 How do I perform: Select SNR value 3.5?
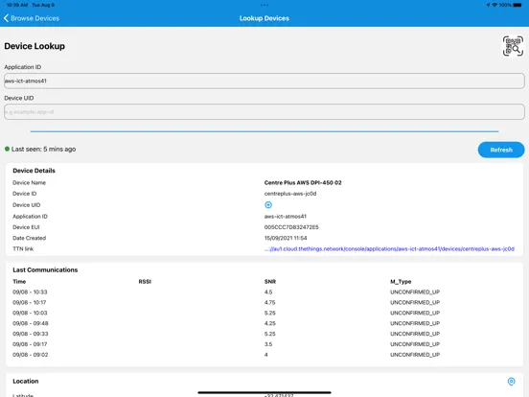(268, 344)
